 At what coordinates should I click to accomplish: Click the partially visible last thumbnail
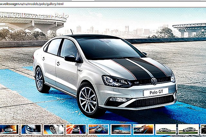tap(203, 129)
